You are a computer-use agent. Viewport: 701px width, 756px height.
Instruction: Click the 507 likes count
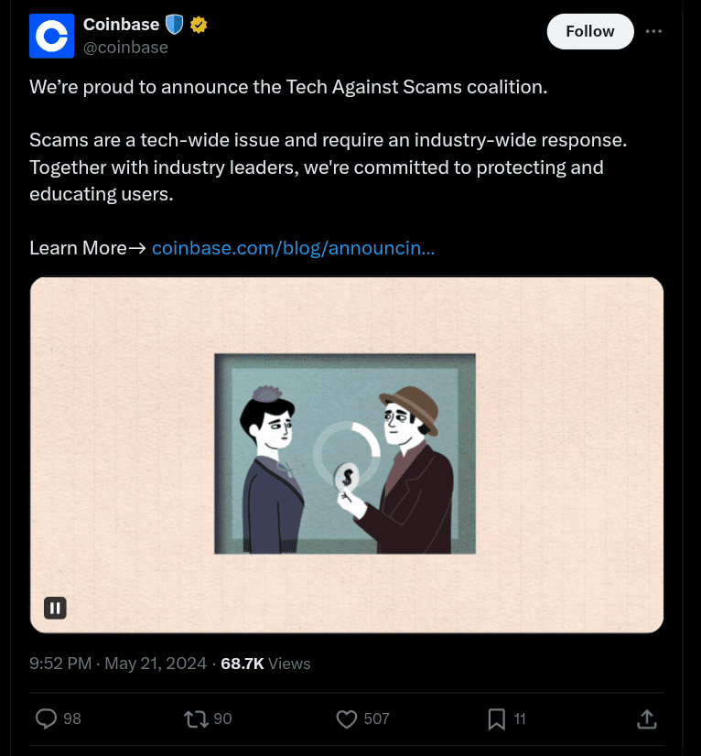click(376, 718)
